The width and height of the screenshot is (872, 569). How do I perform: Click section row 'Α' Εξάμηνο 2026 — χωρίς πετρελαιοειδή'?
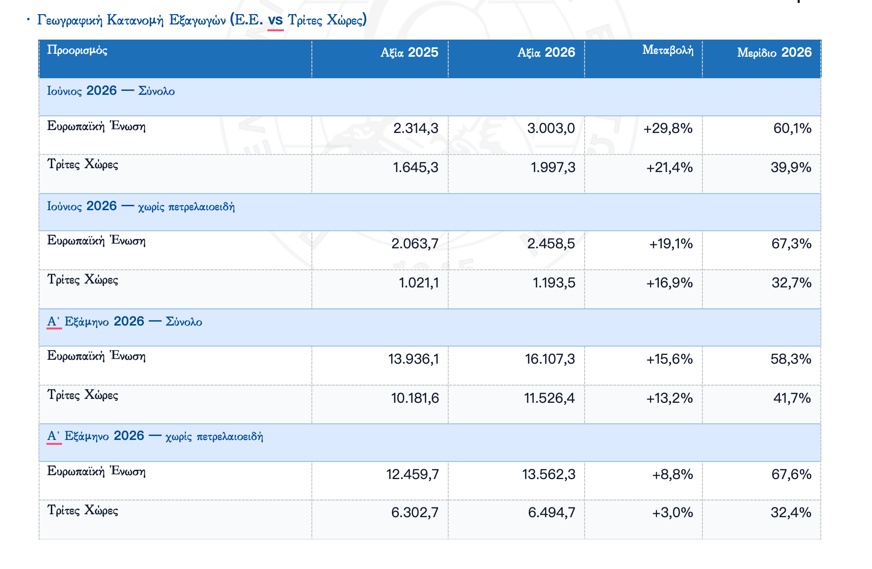(x=430, y=442)
